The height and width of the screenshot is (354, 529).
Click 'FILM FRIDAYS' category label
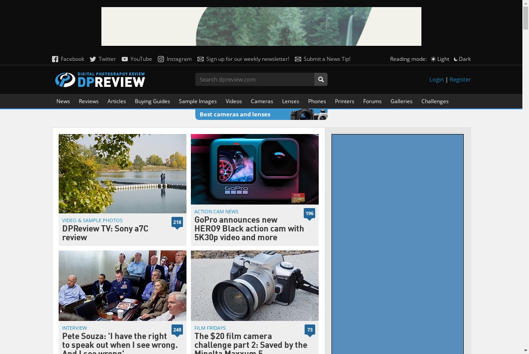click(210, 328)
